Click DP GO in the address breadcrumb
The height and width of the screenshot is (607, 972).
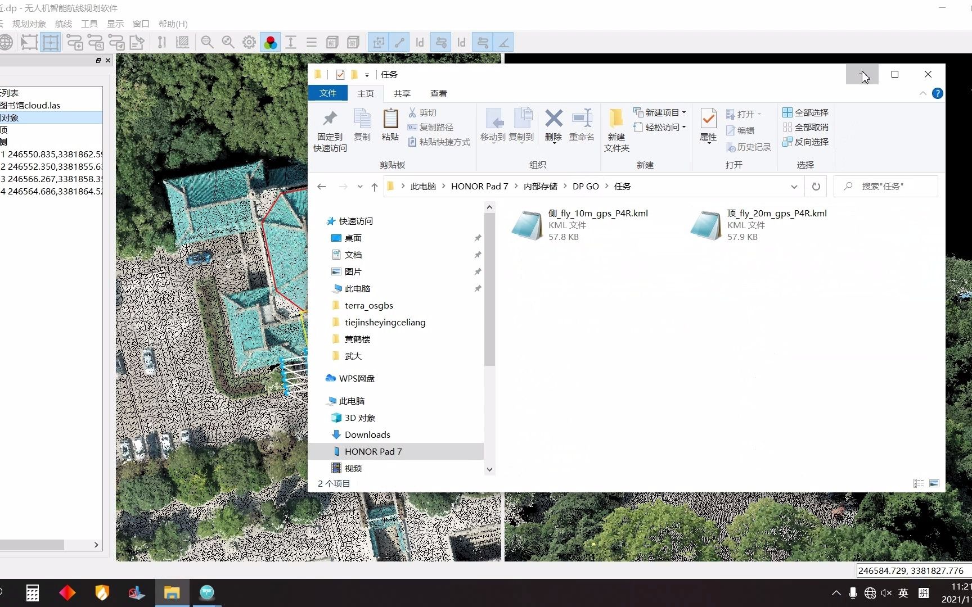586,187
